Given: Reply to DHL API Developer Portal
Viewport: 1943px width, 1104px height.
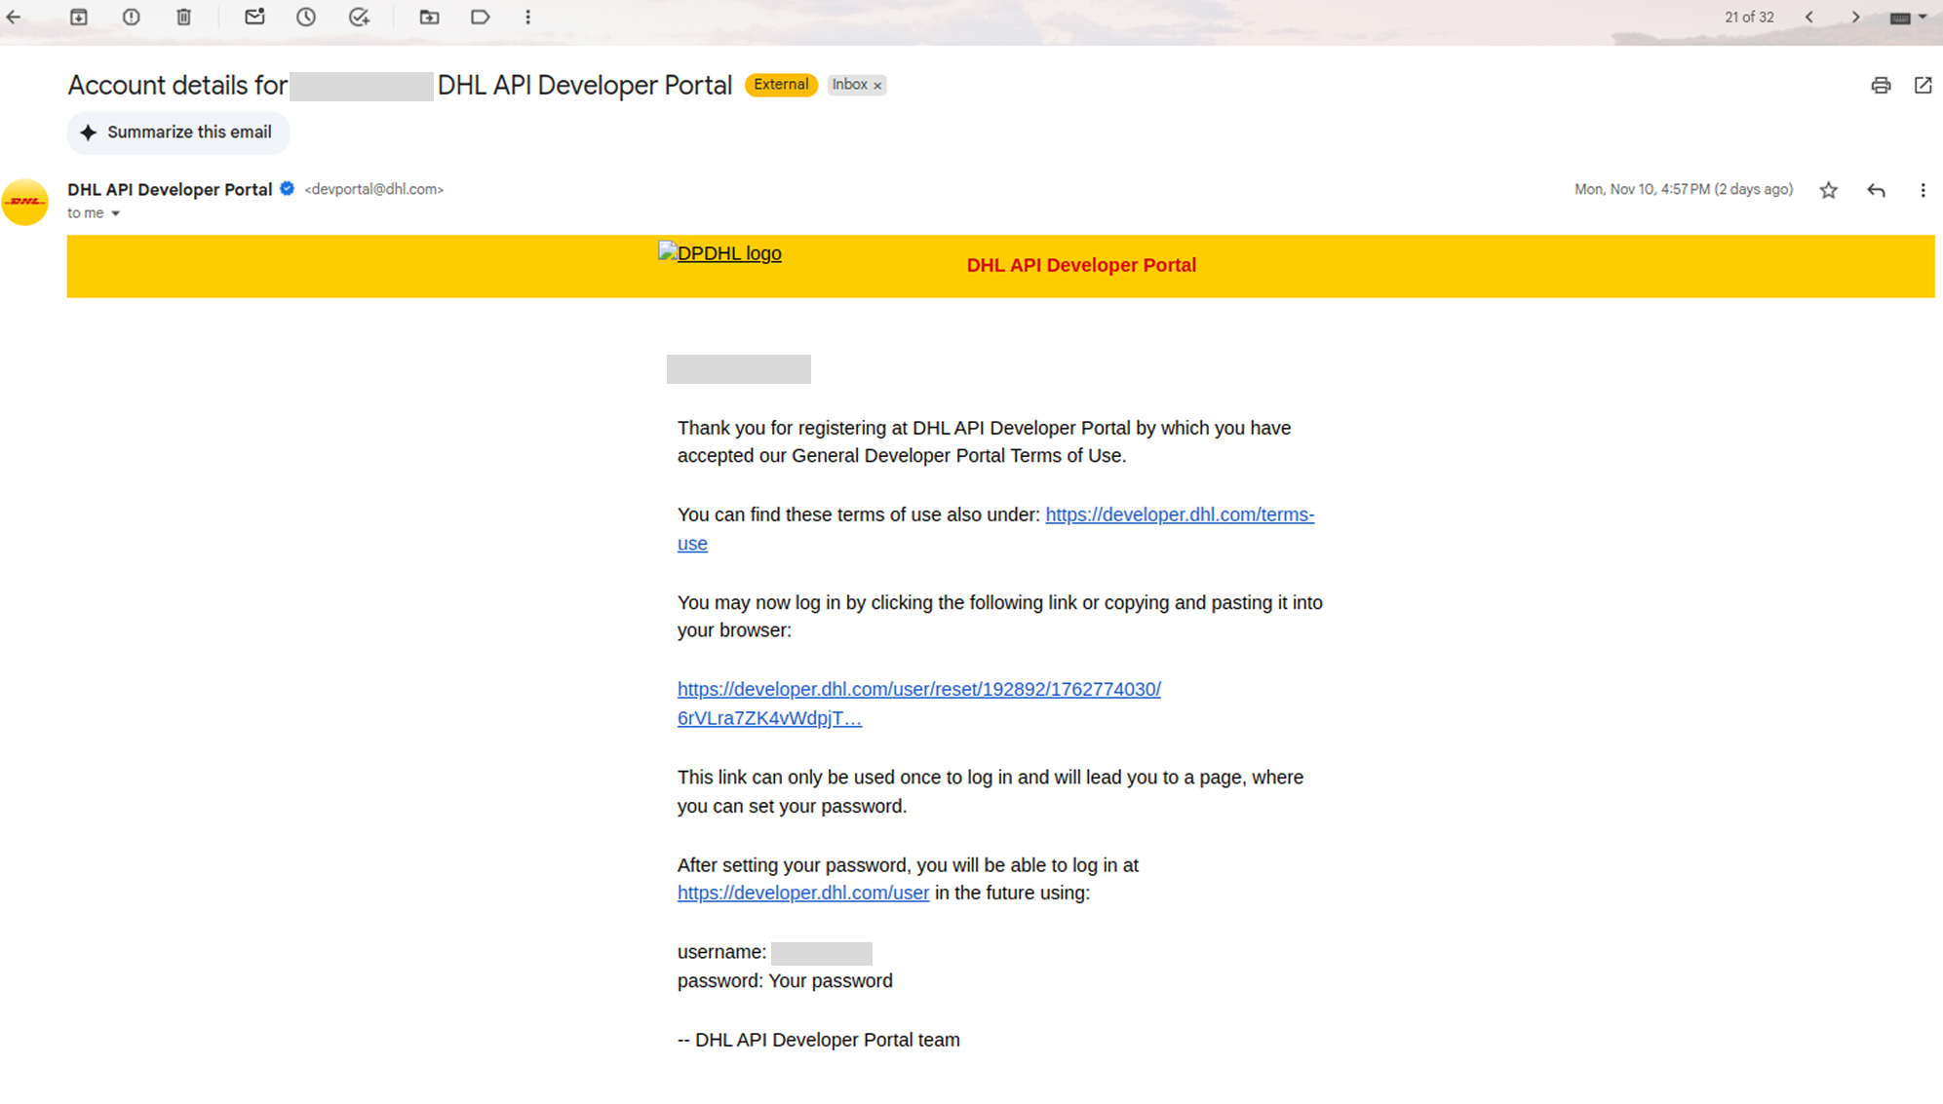Looking at the screenshot, I should tap(1876, 190).
